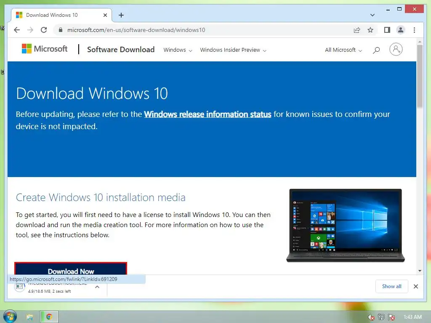Viewport: 431px width, 323px height.
Task: Go back using the browser back arrow
Action: (17, 30)
